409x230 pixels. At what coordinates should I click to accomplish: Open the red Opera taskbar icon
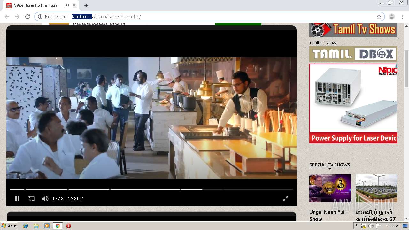pyautogui.click(x=68, y=226)
